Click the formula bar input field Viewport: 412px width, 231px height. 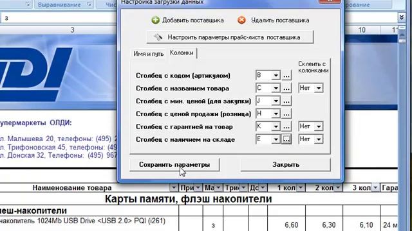pos(59,19)
